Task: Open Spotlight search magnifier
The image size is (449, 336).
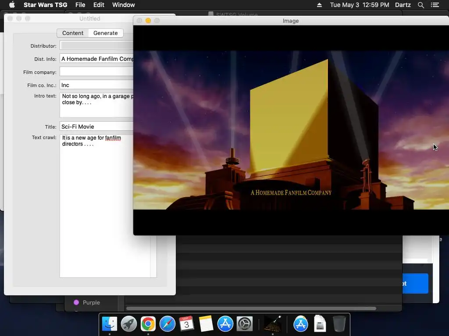Action: coord(420,5)
